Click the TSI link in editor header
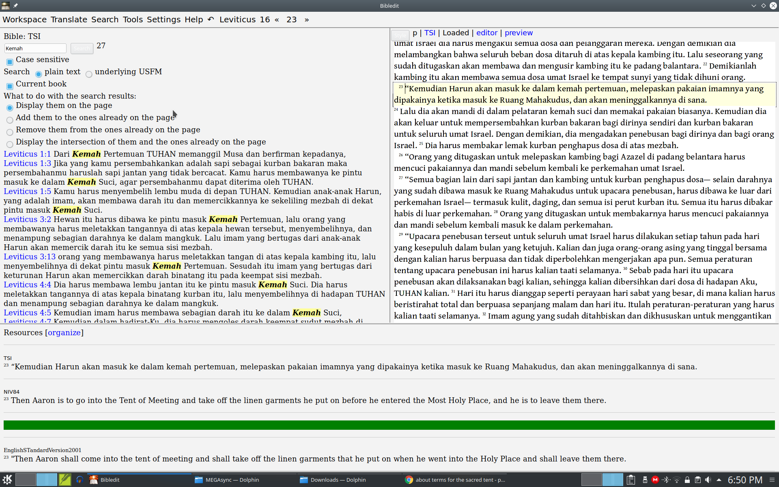 click(430, 33)
